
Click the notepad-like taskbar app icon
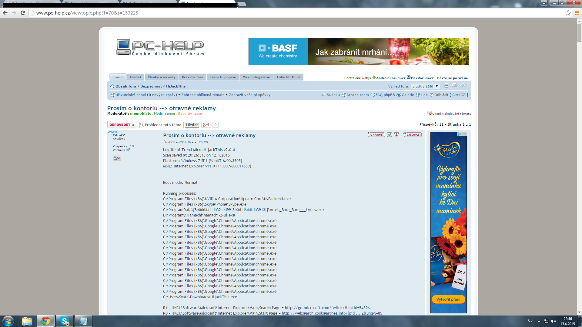click(83, 321)
